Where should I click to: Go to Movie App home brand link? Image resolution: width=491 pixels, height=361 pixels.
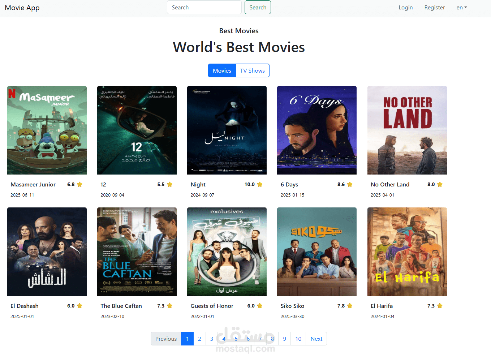(x=22, y=8)
